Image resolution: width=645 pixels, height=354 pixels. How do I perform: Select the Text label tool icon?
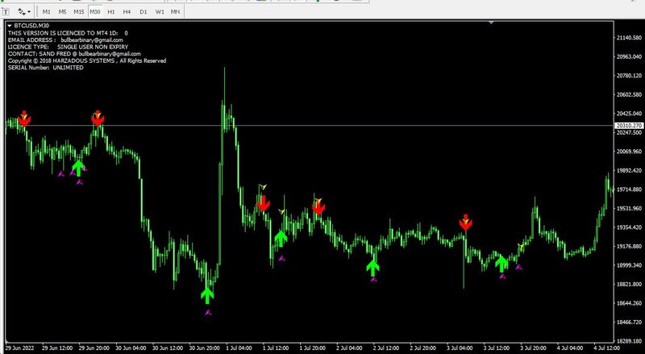(x=6, y=12)
